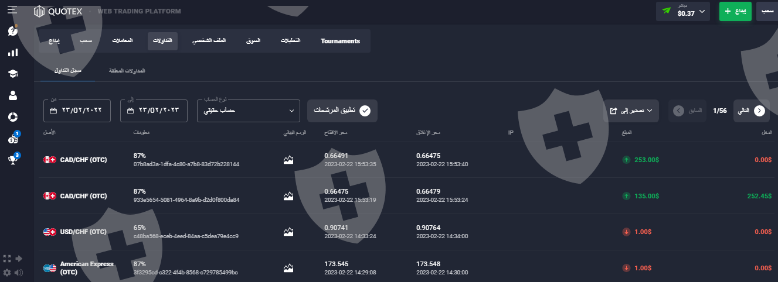The image size is (778, 282).
Task: Click closing price 0.90764
Action: pos(429,228)
